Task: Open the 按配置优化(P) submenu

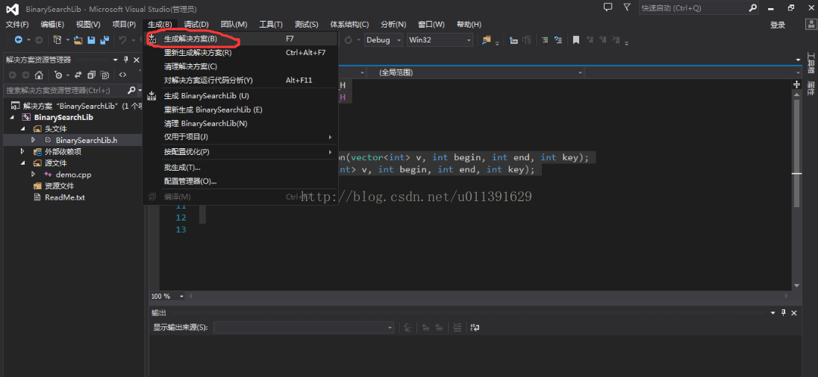Action: coord(240,152)
